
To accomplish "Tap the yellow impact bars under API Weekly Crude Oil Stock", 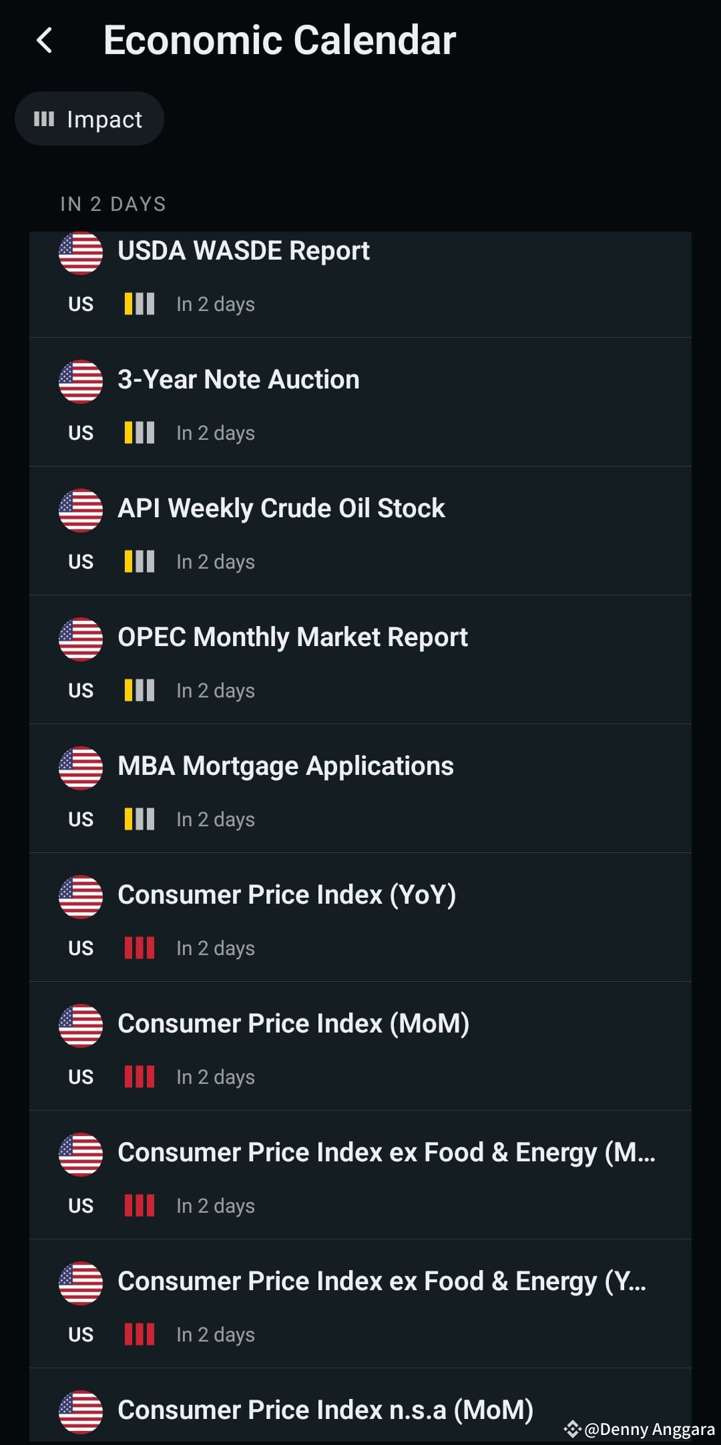I will pyautogui.click(x=140, y=561).
